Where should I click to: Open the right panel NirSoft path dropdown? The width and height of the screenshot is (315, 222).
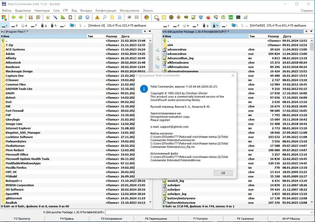click(x=233, y=32)
